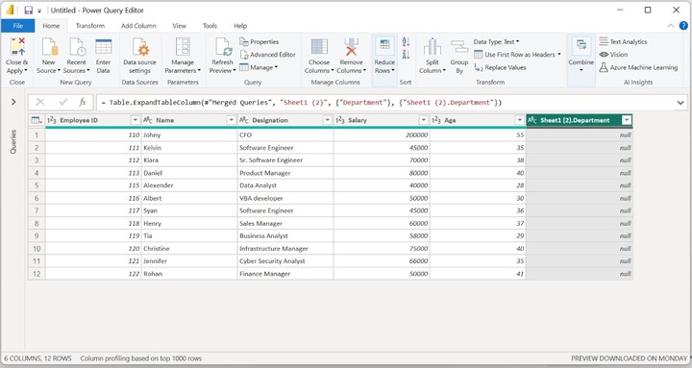Viewport: 692px width, 368px height.
Task: Open Name column filter dropdown
Action: coord(232,120)
